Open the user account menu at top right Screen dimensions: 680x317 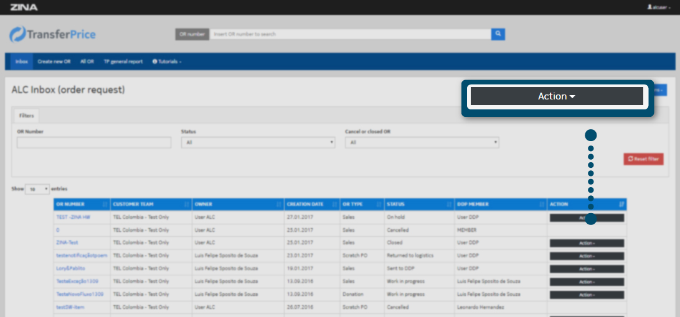[659, 7]
